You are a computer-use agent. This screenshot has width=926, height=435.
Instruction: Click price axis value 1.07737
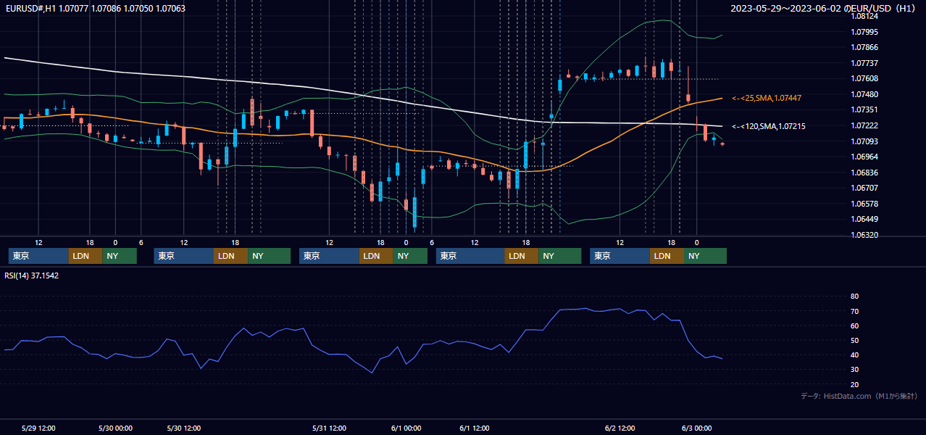864,63
